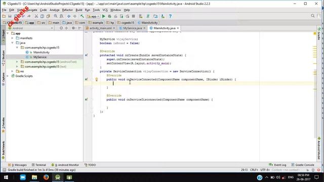324x182 pixels.
Task: Navigate Back with the left arrow icon
Action: click(x=69, y=16)
